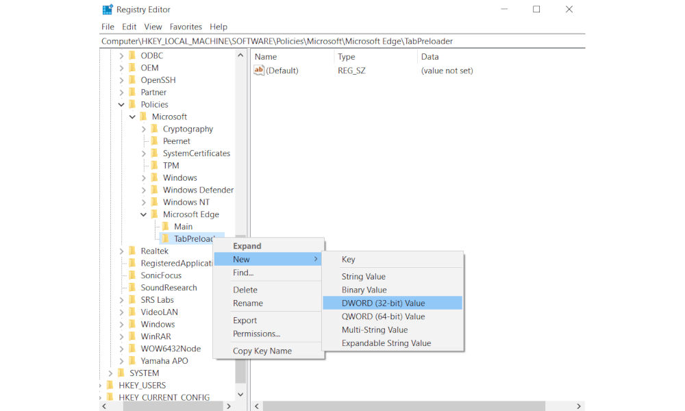Choose Find... from the context menu
This screenshot has height=411, width=685.
(x=269, y=273)
